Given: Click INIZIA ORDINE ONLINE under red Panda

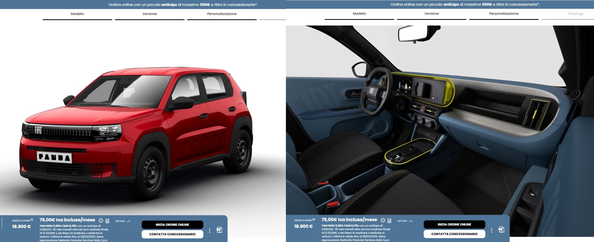Looking at the screenshot, I should point(172,225).
